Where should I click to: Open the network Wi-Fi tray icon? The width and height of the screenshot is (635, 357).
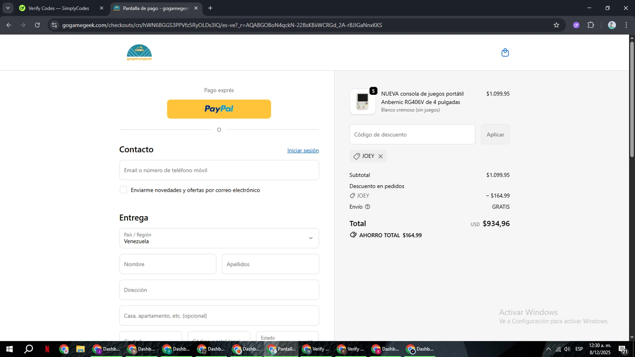tap(558, 349)
